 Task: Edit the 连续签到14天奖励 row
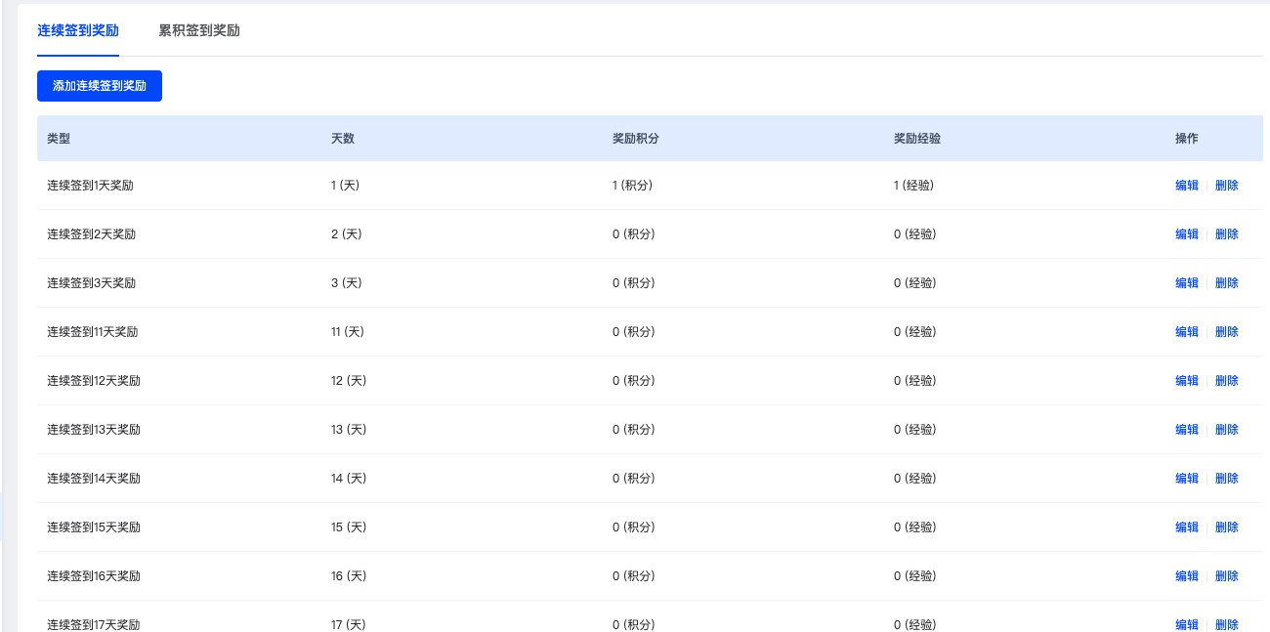click(x=1187, y=479)
